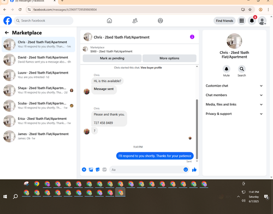The width and height of the screenshot is (273, 214).
Task: Open the Marketplace $900 listing link
Action: tap(111, 51)
